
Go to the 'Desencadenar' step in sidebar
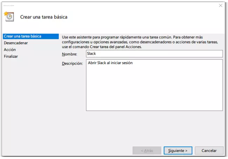click(16, 43)
